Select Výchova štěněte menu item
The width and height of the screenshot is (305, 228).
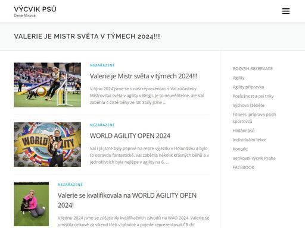[248, 105]
